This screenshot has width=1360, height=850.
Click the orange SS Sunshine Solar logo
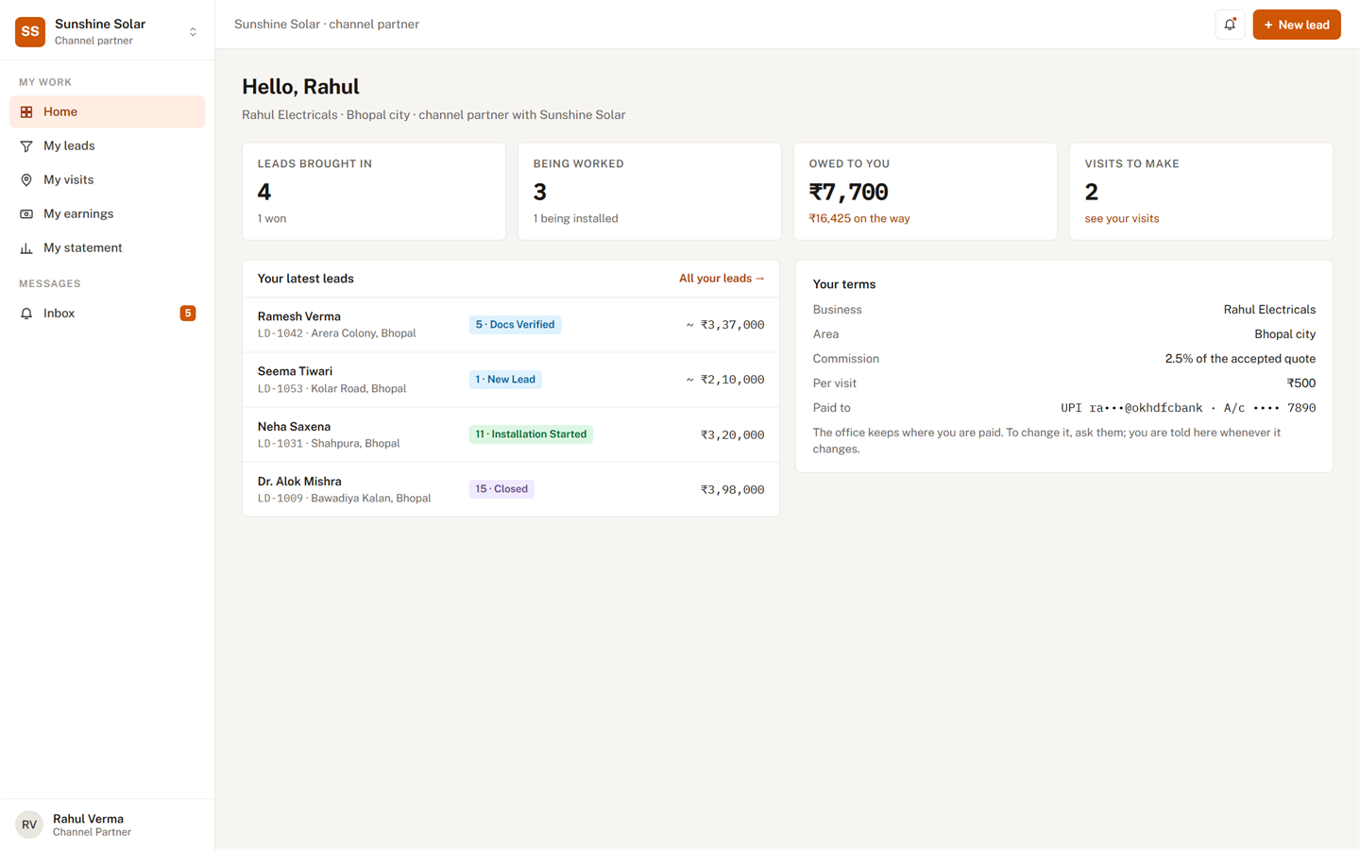30,31
